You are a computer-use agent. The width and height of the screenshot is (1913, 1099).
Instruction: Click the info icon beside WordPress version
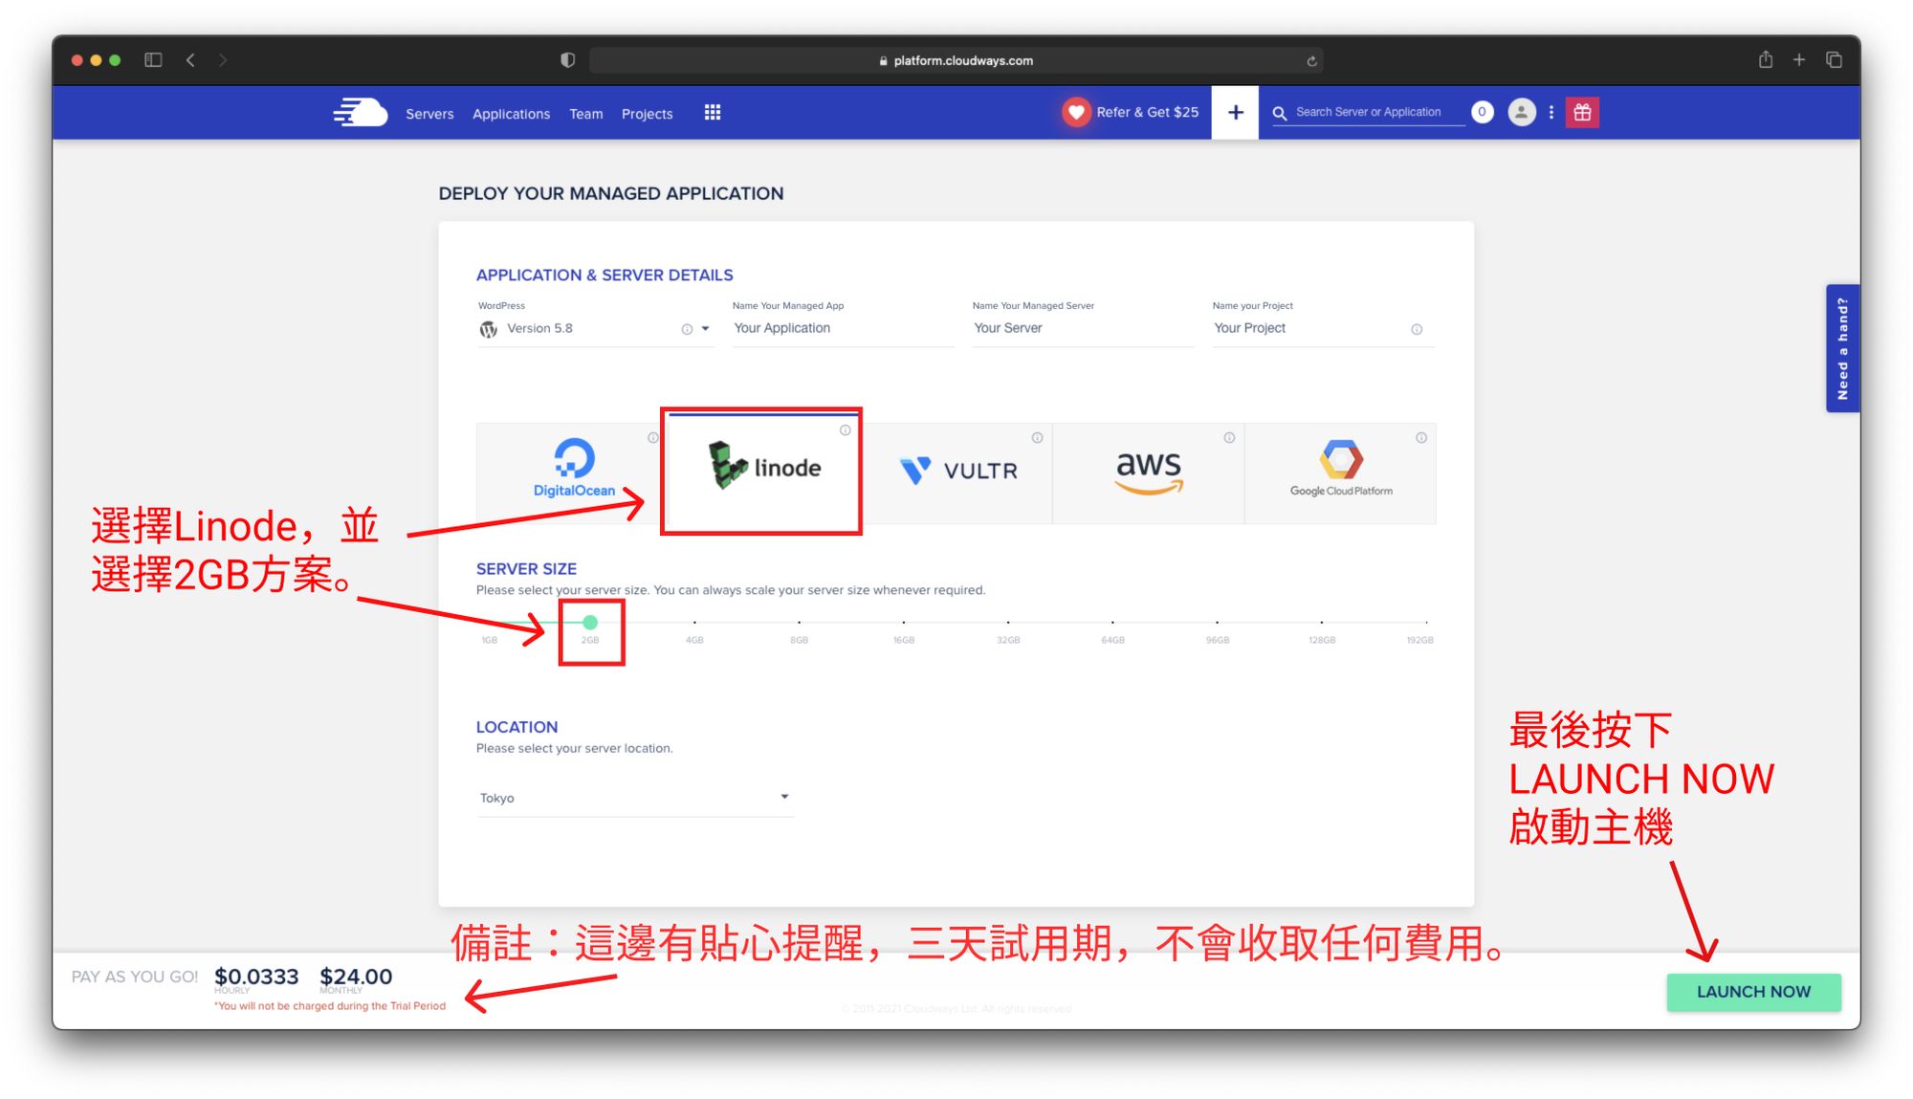[687, 329]
